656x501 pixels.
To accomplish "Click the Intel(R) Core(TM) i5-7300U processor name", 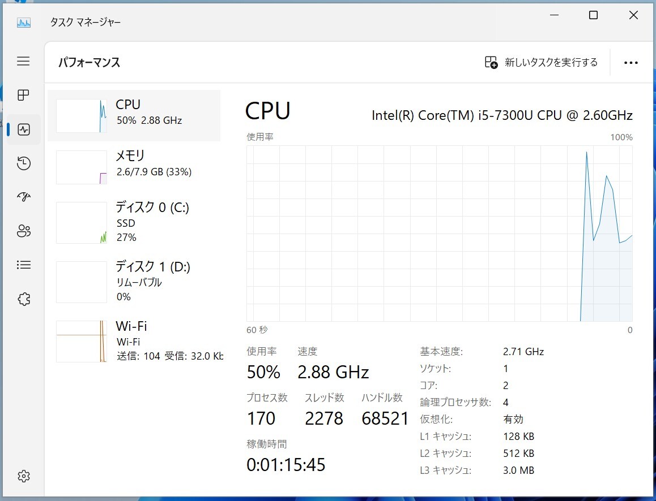I will click(502, 115).
